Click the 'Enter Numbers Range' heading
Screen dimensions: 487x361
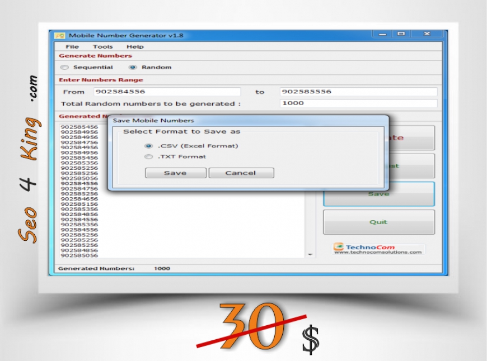(x=101, y=80)
